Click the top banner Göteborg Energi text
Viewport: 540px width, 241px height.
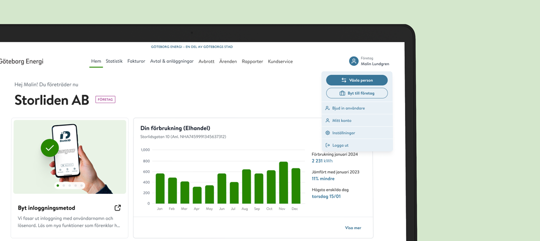click(192, 47)
